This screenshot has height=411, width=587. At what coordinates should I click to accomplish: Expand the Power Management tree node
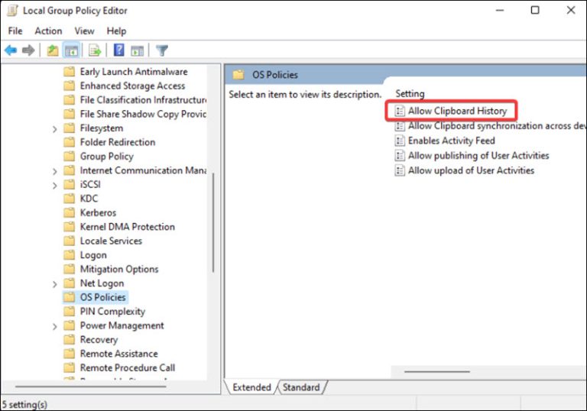click(55, 326)
